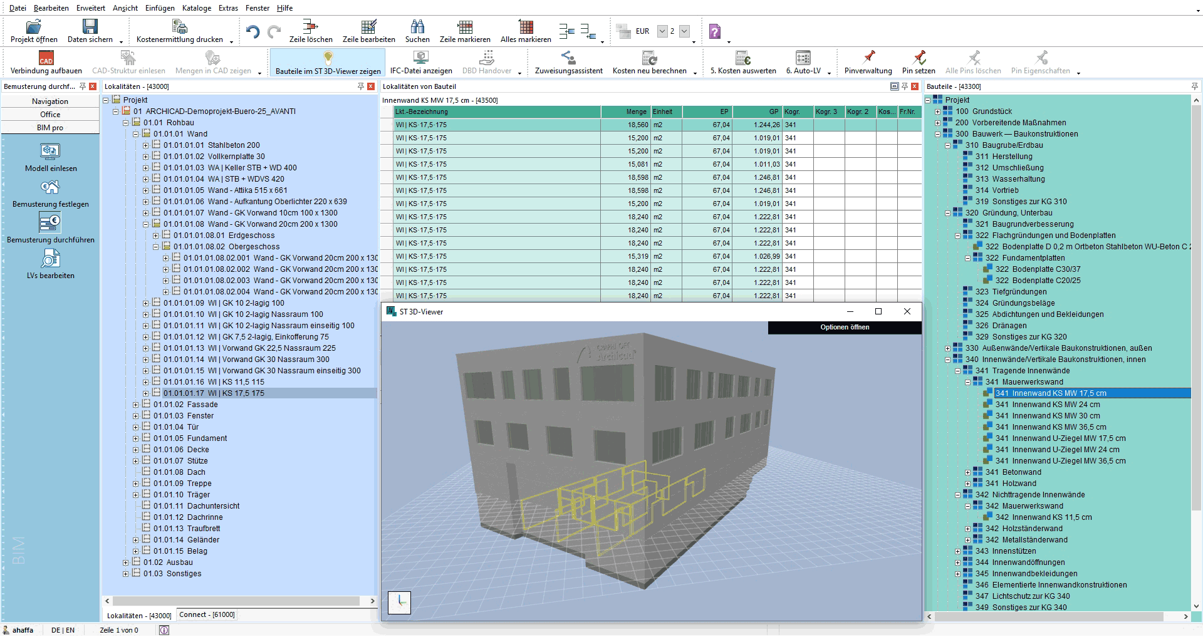Click the Zeile löschen toolbar icon

(x=311, y=26)
